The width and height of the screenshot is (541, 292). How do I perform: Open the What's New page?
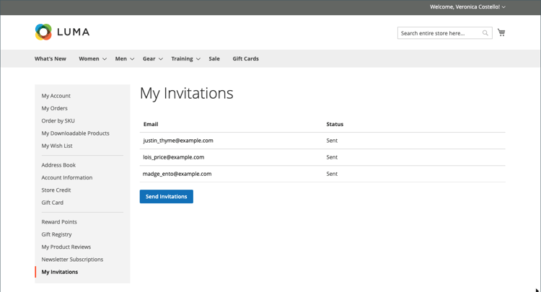50,59
